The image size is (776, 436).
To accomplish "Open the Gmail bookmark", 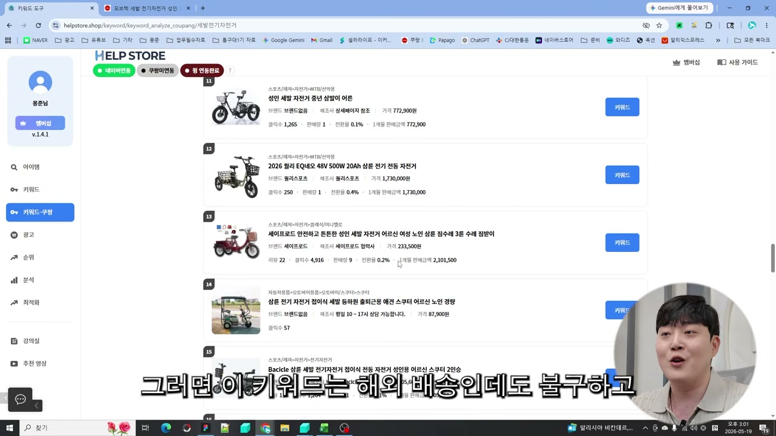I will [x=321, y=40].
